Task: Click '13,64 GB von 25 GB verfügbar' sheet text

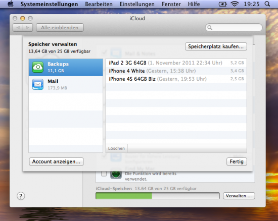Action: coord(60,51)
